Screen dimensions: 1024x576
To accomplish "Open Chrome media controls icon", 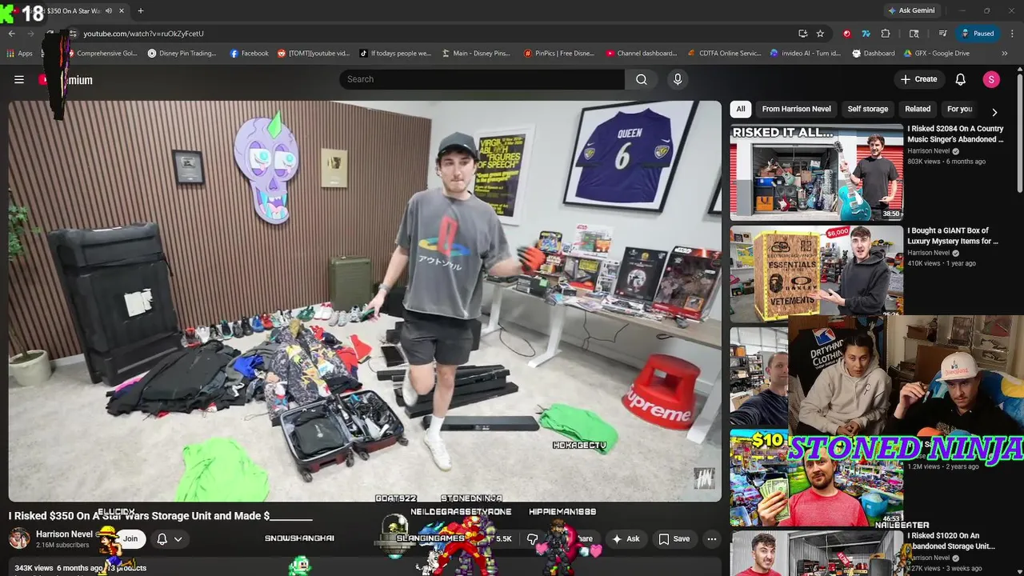I will point(943,34).
